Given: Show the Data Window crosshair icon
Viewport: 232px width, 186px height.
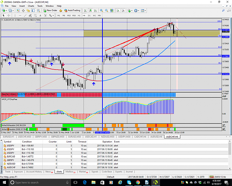Looking at the screenshot, I should [23, 10].
